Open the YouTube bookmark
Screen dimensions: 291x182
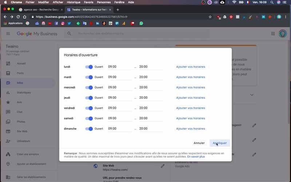pyautogui.click(x=50, y=23)
